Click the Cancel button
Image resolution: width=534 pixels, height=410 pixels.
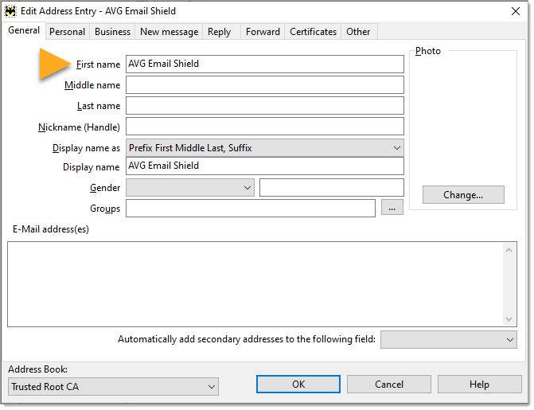(389, 385)
